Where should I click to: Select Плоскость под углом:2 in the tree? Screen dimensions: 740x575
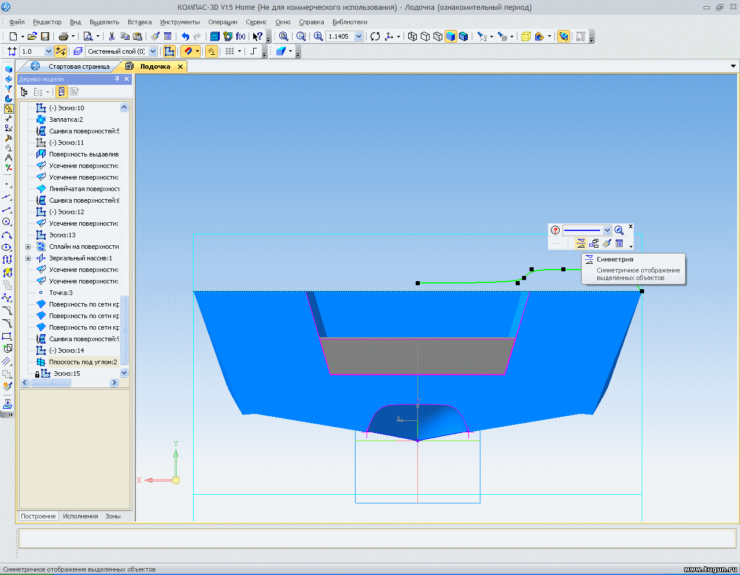coord(83,362)
